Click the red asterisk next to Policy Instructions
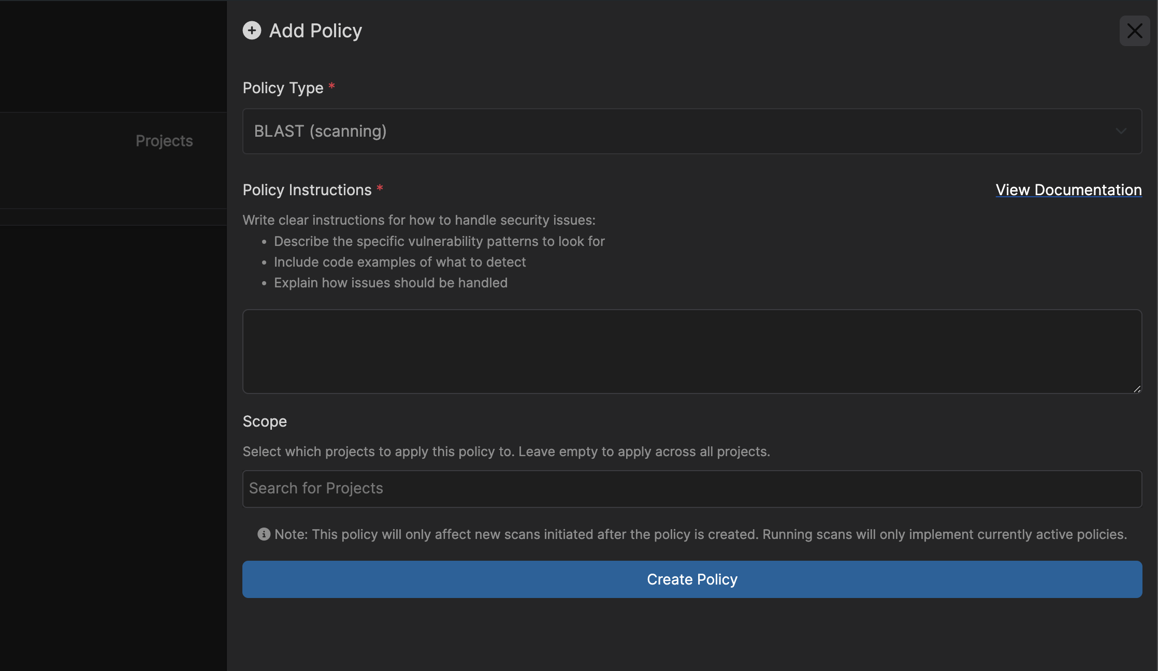 [380, 188]
